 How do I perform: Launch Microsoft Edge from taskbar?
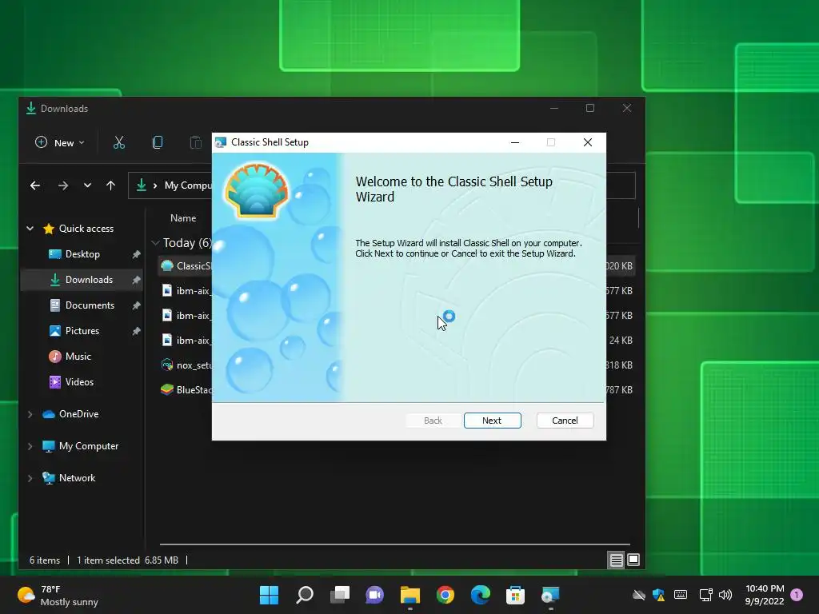tap(481, 595)
